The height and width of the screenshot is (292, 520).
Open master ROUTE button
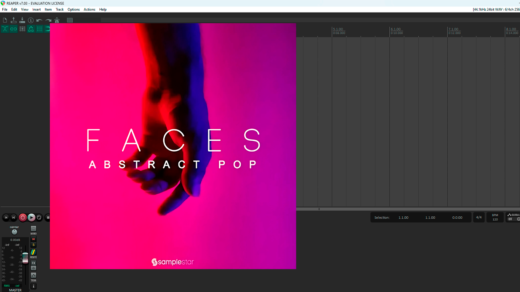pos(33,252)
